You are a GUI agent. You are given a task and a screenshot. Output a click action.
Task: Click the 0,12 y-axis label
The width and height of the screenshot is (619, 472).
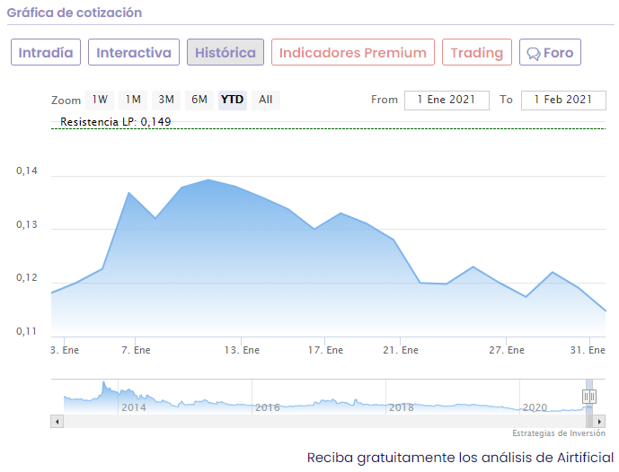point(27,277)
